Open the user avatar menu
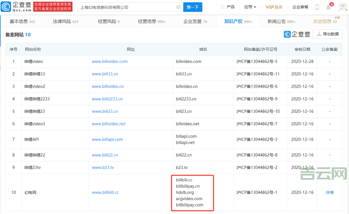The image size is (349, 214). (x=342, y=7)
